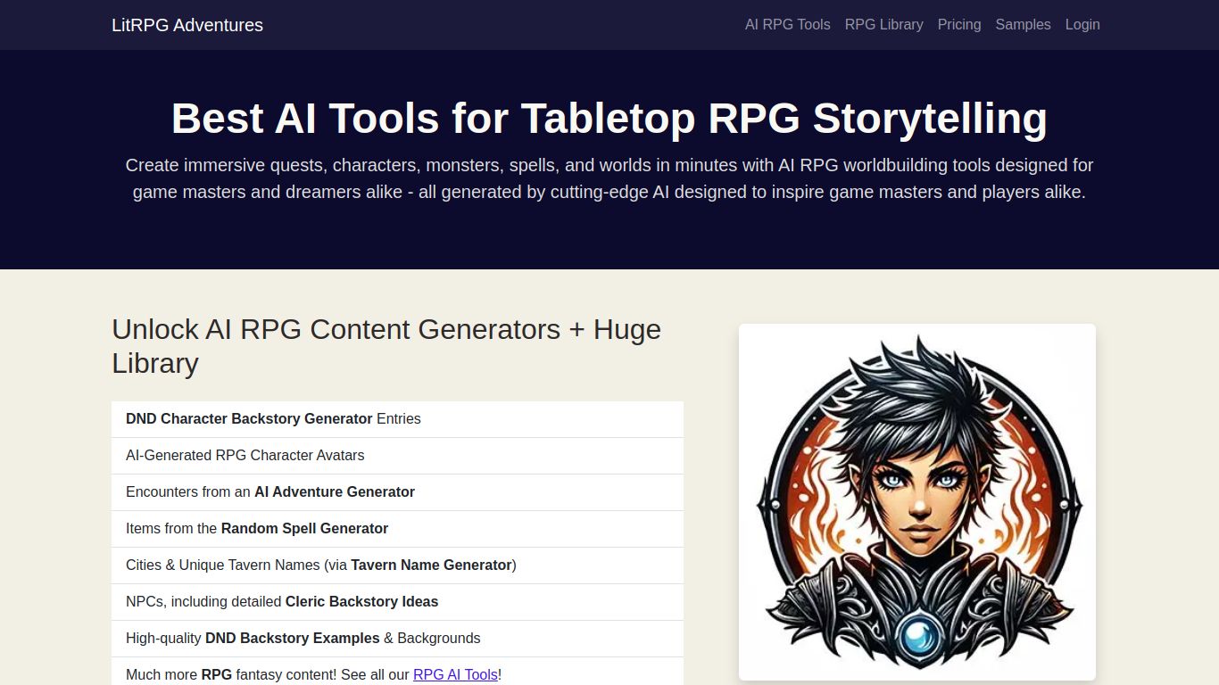Viewport: 1219px width, 685px height.
Task: Click the Login link
Action: (1082, 25)
